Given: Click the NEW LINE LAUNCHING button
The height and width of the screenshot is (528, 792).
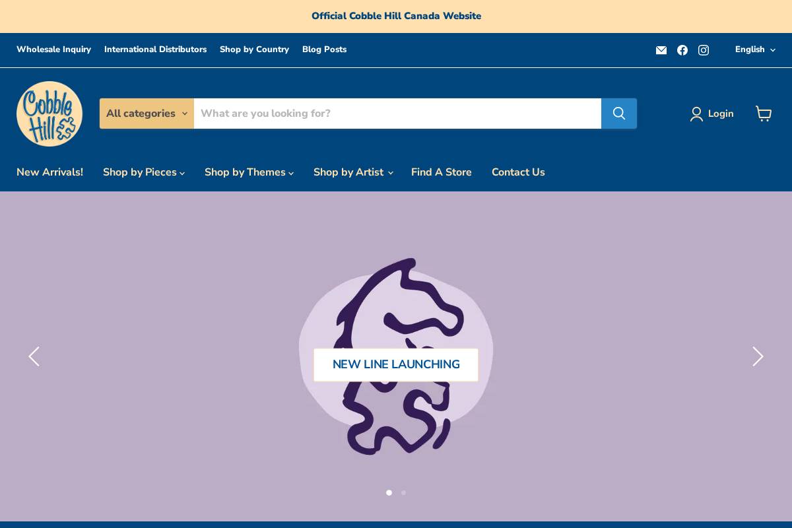Looking at the screenshot, I should pos(396,364).
